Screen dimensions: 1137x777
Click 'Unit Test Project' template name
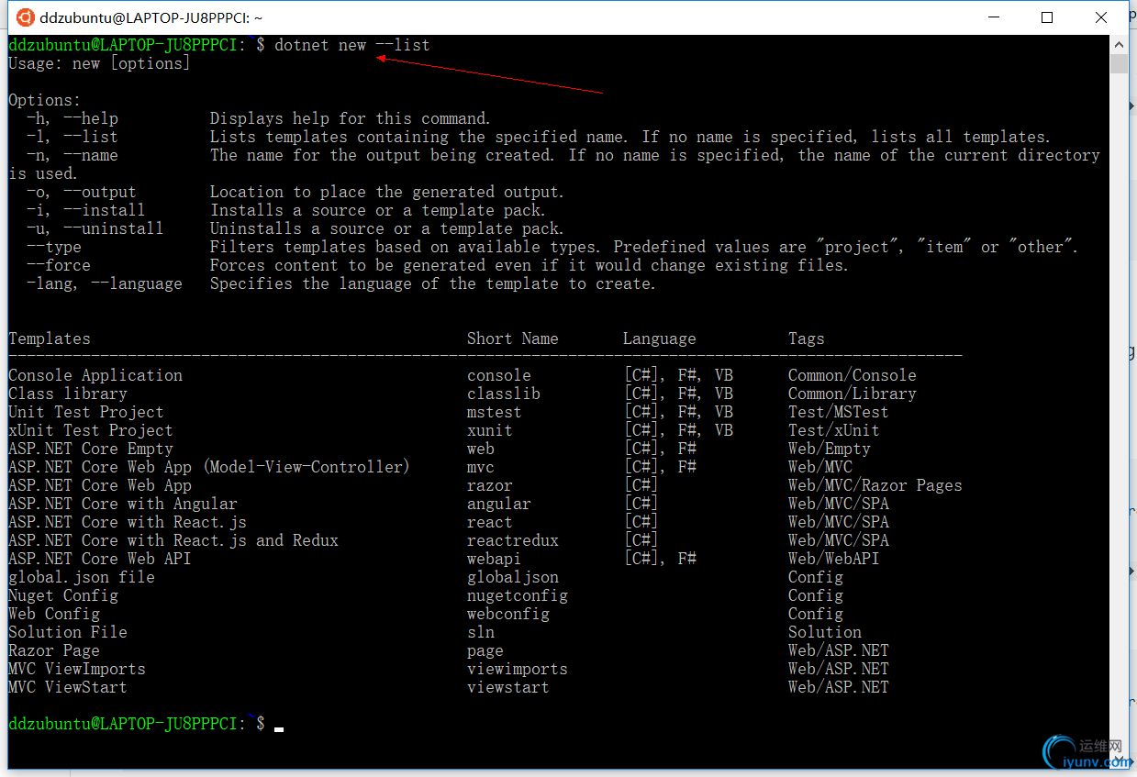pos(86,412)
